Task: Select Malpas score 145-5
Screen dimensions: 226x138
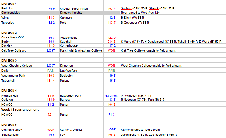Action: (112, 81)
